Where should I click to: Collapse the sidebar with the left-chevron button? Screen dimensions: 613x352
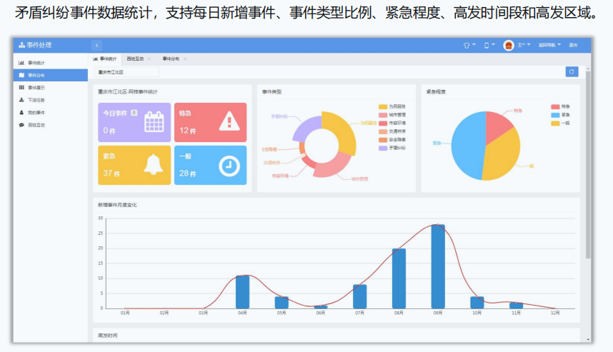coord(96,45)
